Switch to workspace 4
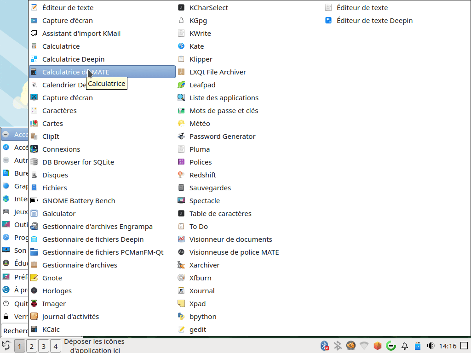The image size is (471, 353). click(56, 347)
